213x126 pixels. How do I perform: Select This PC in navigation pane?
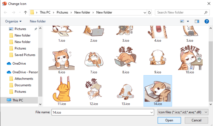point(19,100)
